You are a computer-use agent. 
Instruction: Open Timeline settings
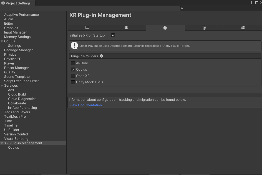(11, 125)
